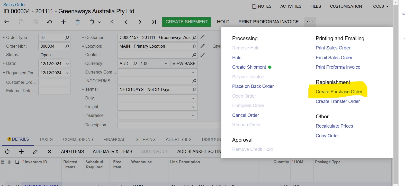Expand the currency rate 1.00 dropdown
This screenshot has width=405, height=186.
coord(166,64)
